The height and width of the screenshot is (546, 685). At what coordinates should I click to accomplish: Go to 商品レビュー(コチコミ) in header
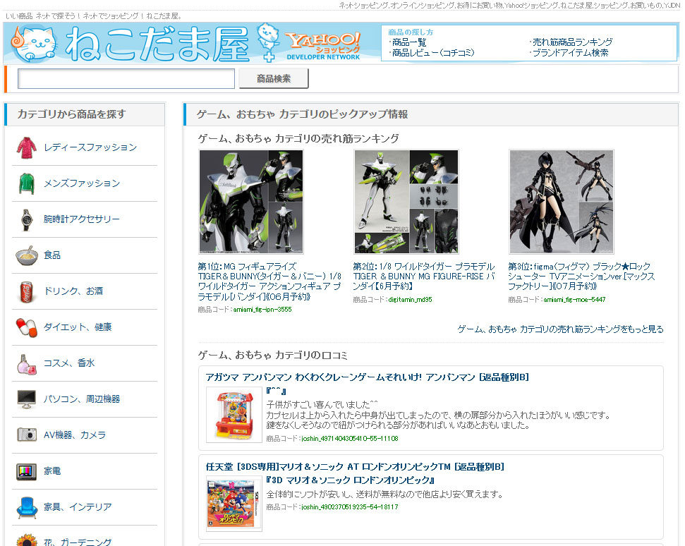[x=433, y=53]
